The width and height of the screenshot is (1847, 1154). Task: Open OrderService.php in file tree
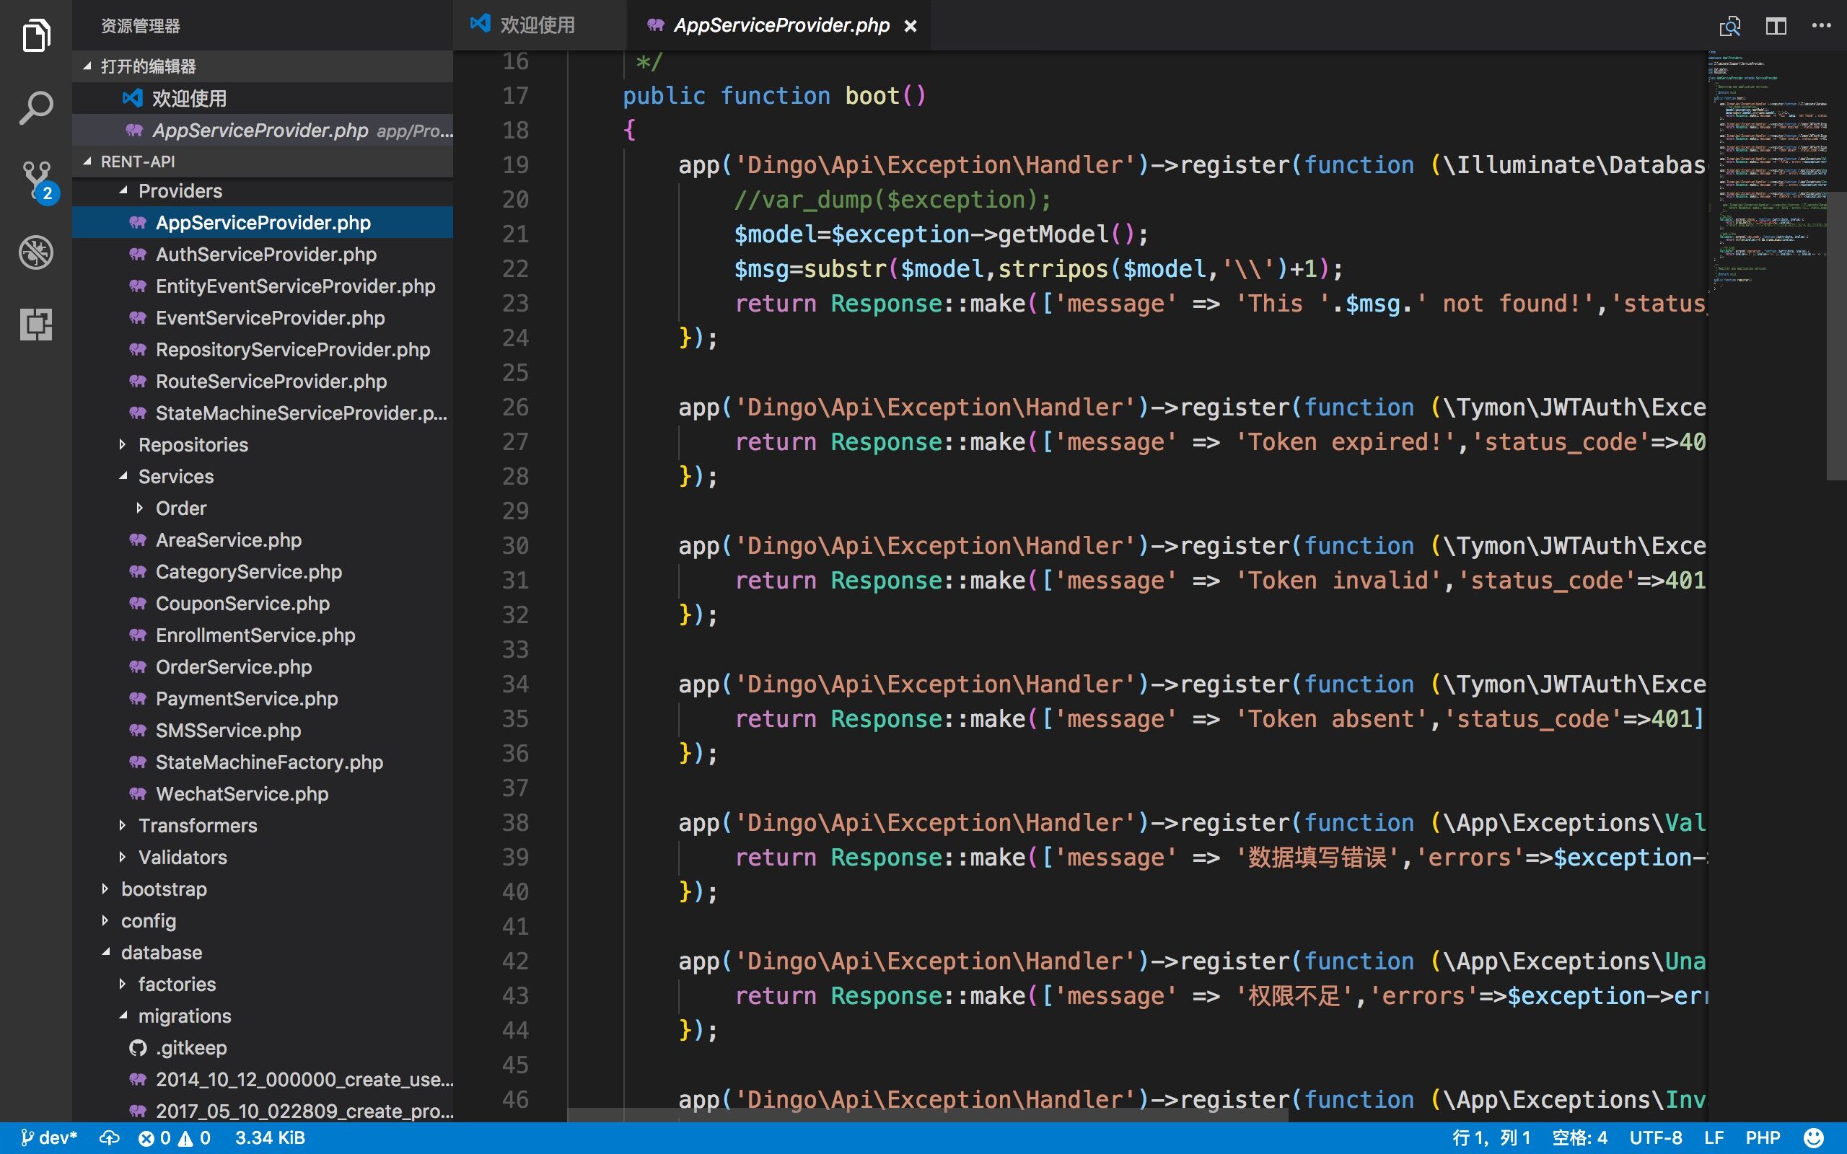point(234,666)
